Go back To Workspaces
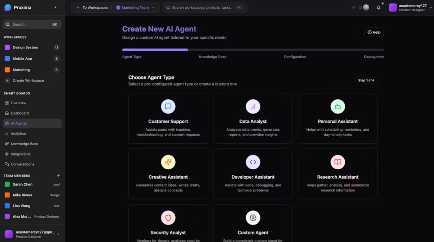 click(x=92, y=7)
